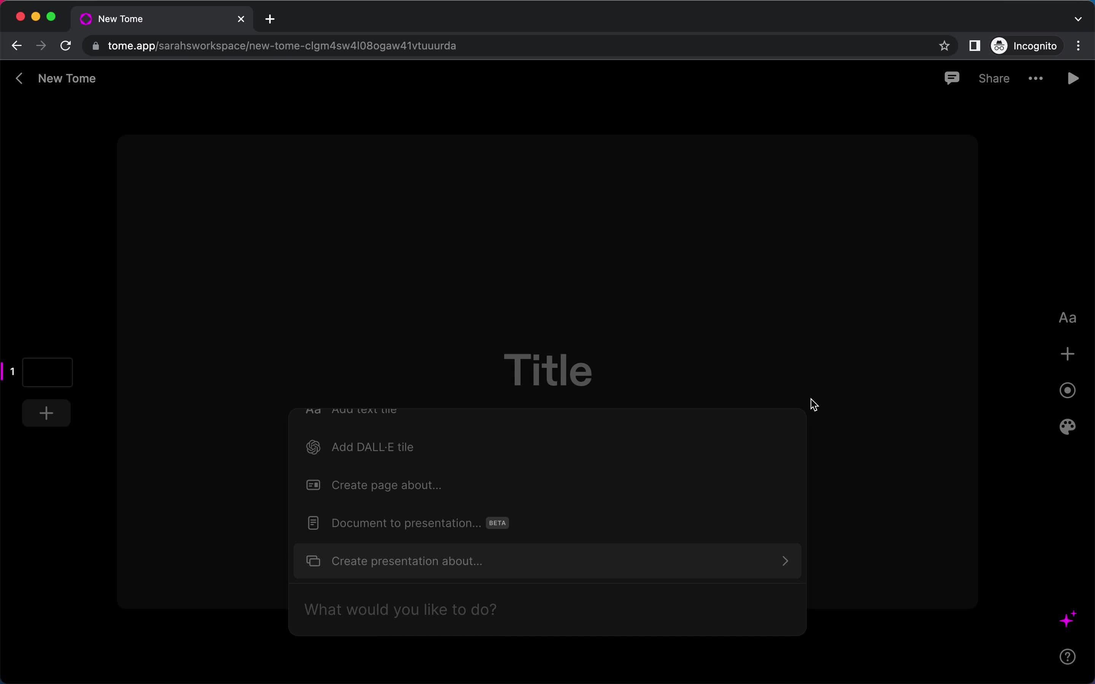Choose Document to presentation... option

547,523
